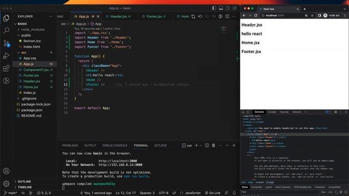
Task: Toggle file annotations icon in editor toolbar
Action: [x=220, y=16]
